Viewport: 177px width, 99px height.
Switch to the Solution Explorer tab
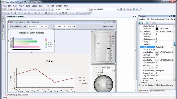(157, 91)
